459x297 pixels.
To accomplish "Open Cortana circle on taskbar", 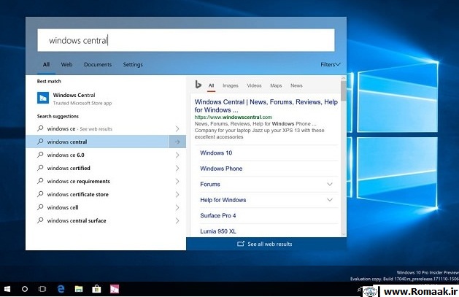I will [25, 289].
